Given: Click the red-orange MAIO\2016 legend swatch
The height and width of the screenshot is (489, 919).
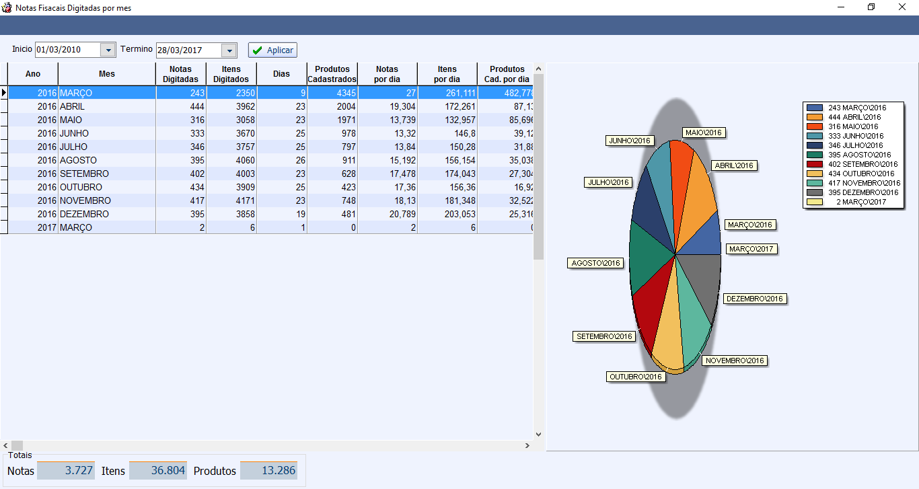Looking at the screenshot, I should click(x=815, y=126).
